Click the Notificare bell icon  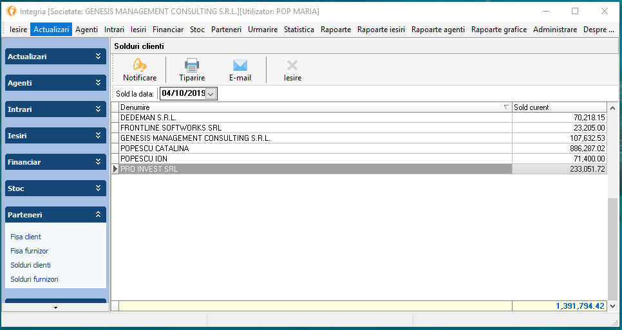(140, 65)
